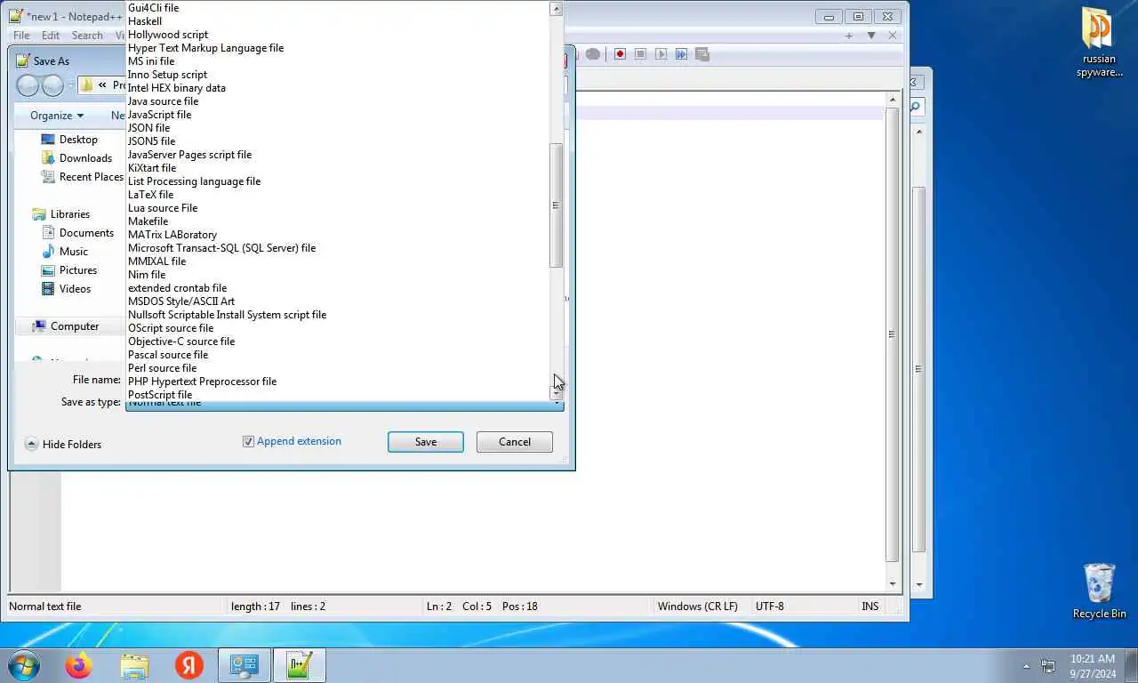
Task: Open Yandex browser from the taskbar
Action: pyautogui.click(x=189, y=665)
